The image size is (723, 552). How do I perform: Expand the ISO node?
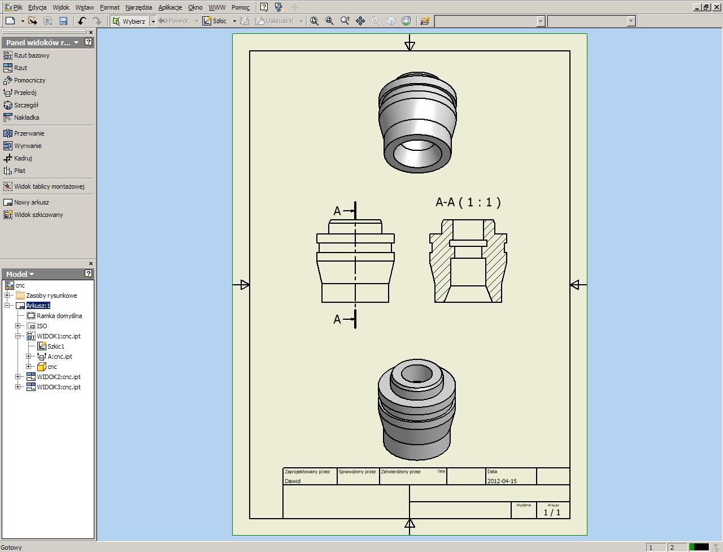(x=18, y=326)
